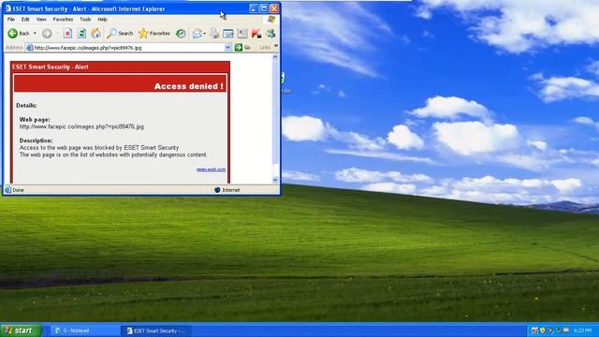Open the Help menu
Screen dimensions: 599x337
click(102, 19)
